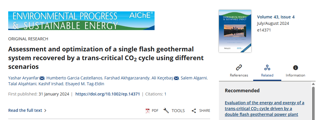
Task: Open the TOOLS wrench icon
Action: (x=166, y=111)
